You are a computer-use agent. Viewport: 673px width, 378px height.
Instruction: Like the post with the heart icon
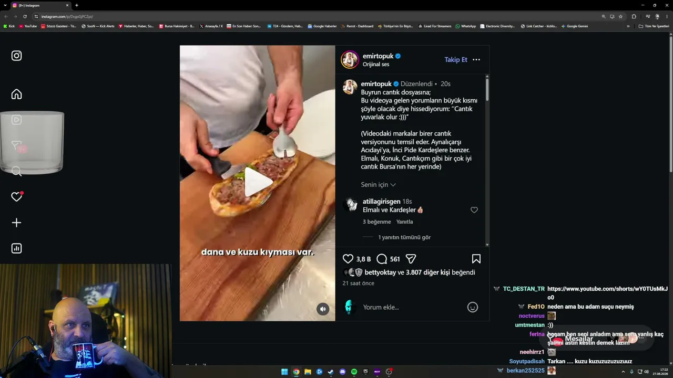tap(348, 259)
